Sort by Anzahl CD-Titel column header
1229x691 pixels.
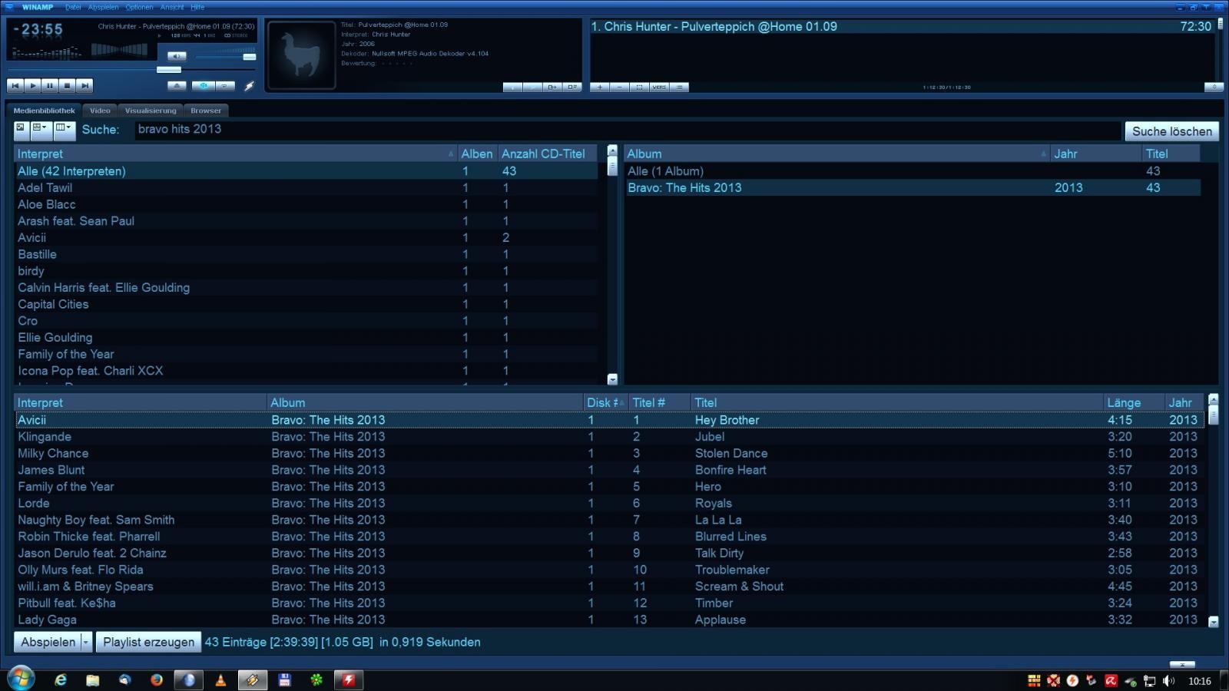[x=548, y=154]
